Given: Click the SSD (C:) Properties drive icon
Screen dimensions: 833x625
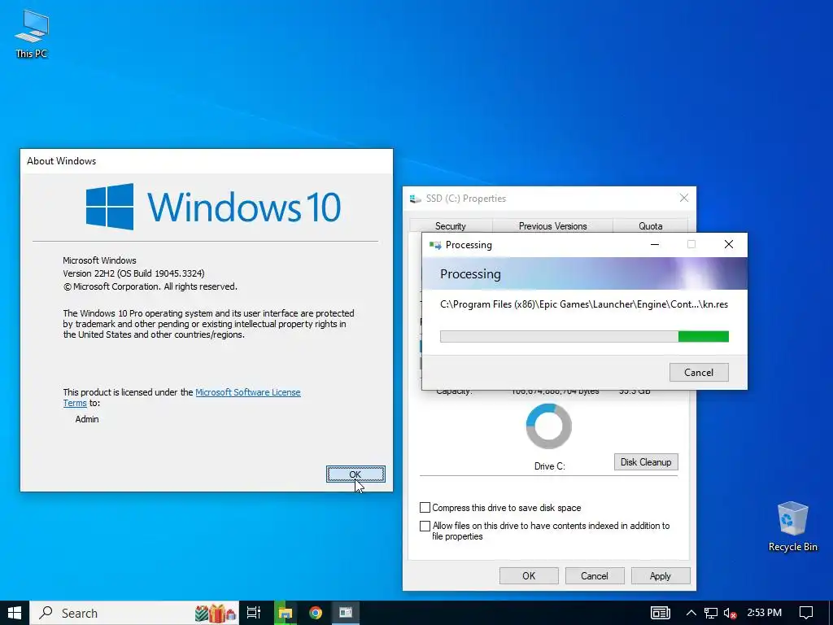Looking at the screenshot, I should 415,199.
